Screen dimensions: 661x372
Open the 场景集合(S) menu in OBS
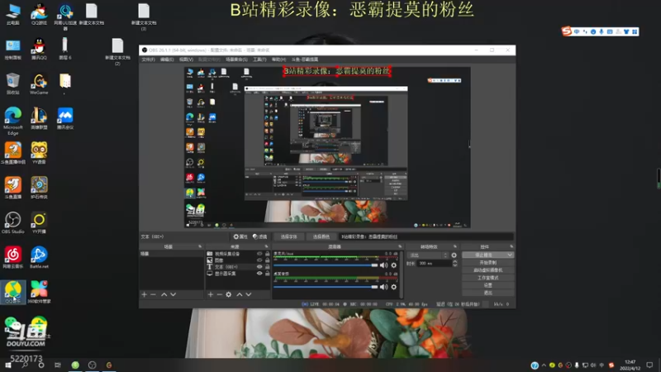point(236,60)
